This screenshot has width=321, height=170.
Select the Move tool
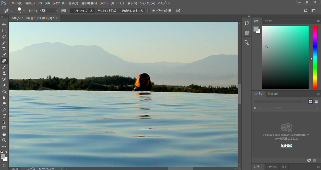4,24
